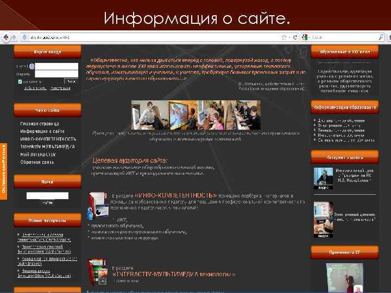Open the «ИНФО-КОМПЕТЕНТНОСТЬ» section link in text

pyautogui.click(x=176, y=195)
